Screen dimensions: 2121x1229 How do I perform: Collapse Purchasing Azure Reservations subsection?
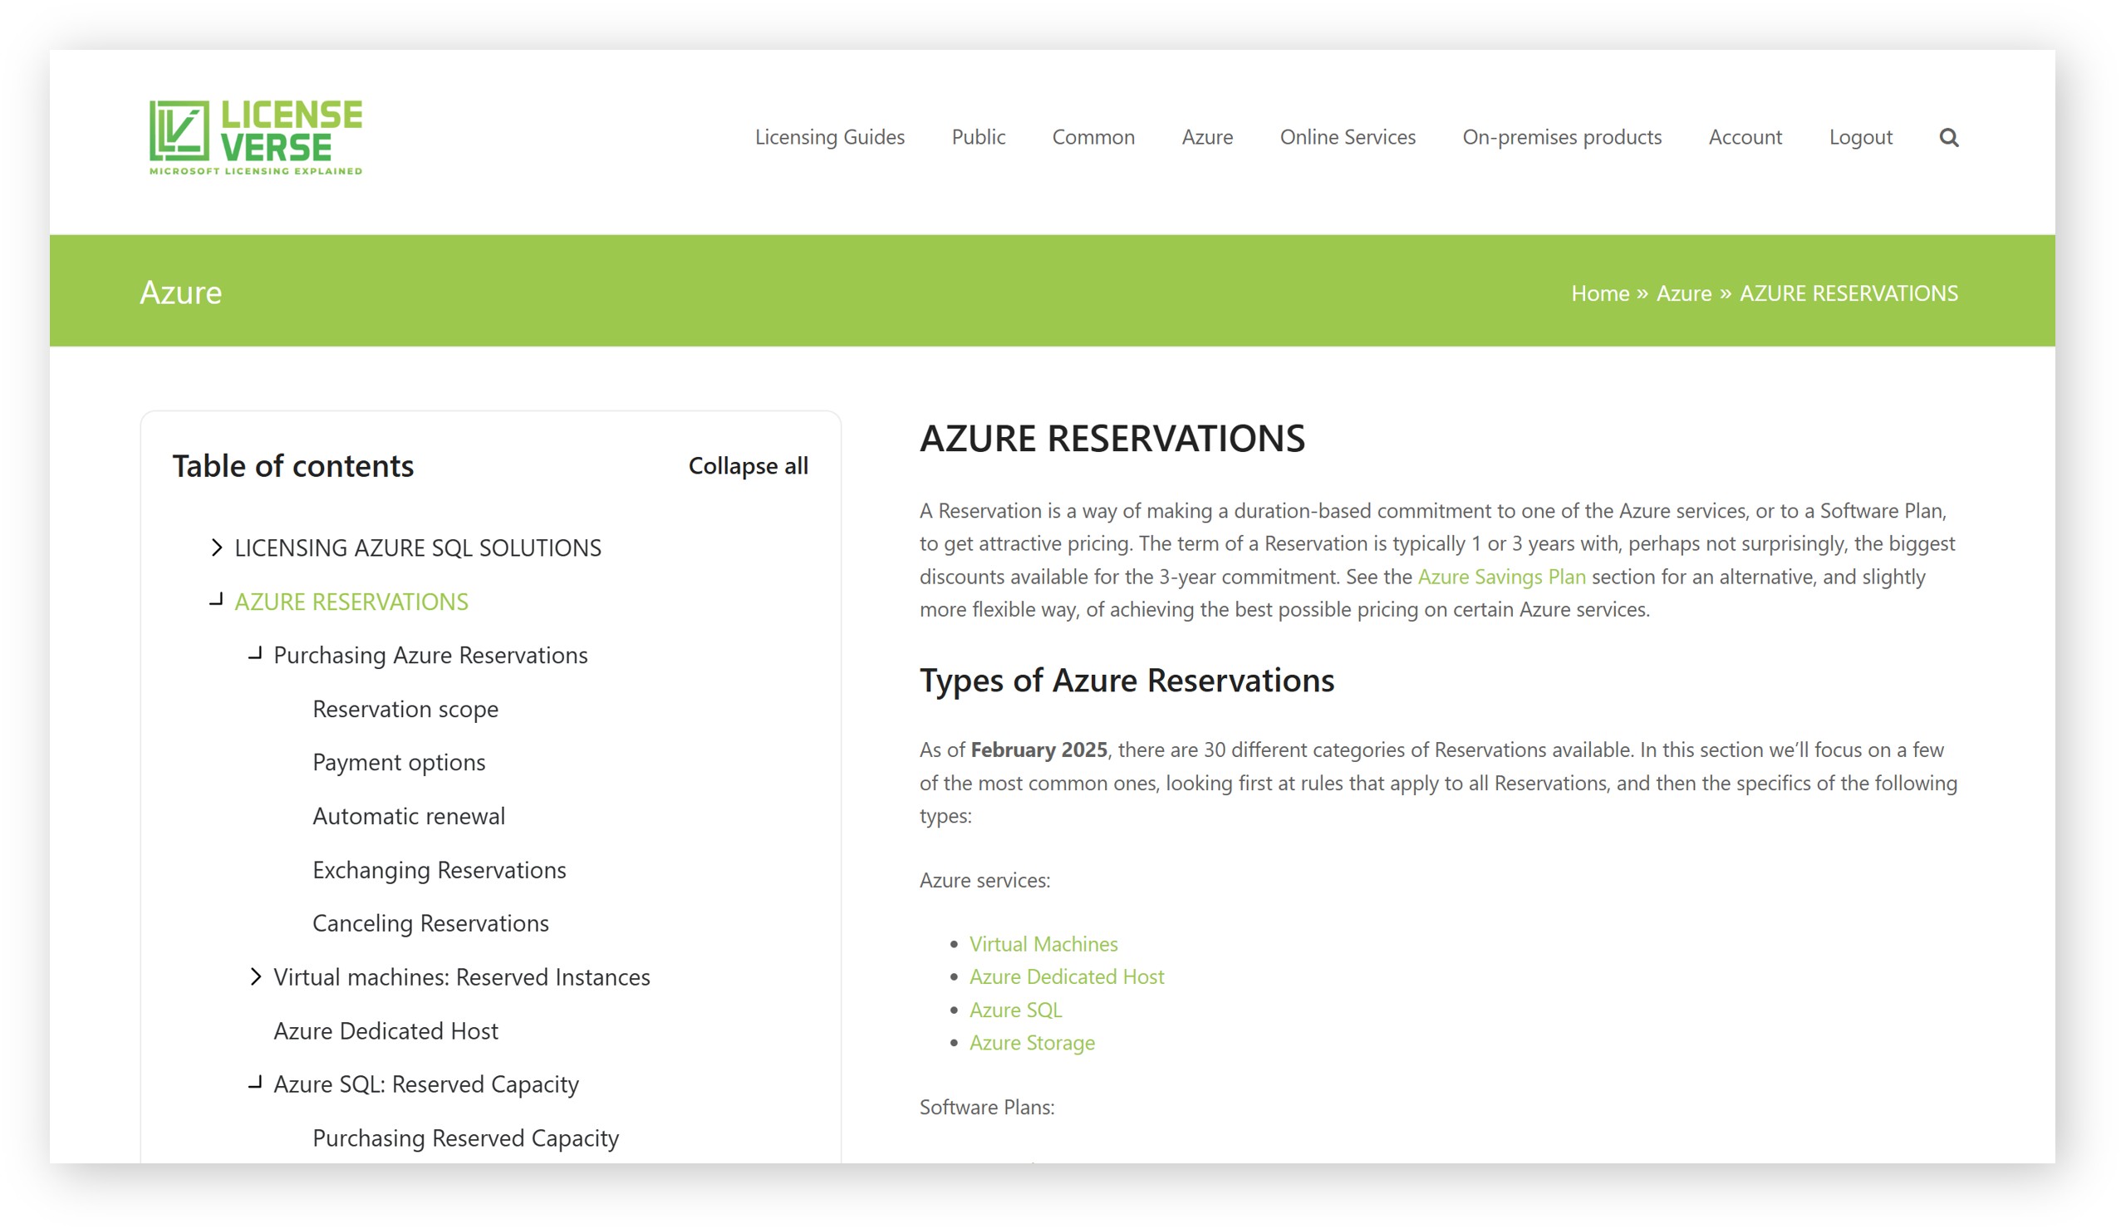255,654
